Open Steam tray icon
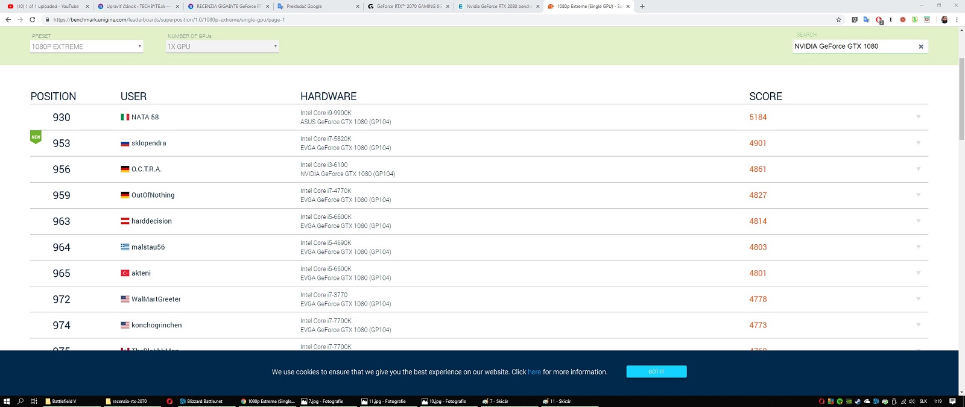965x407 pixels. (858, 401)
